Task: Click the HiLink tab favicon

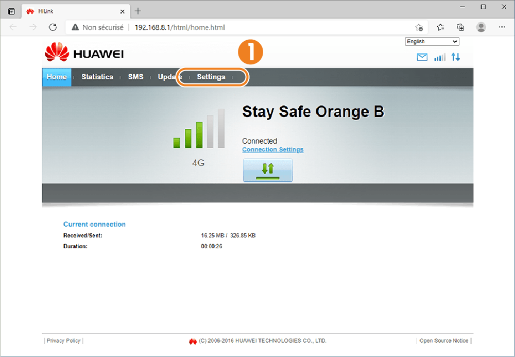Action: click(x=30, y=11)
